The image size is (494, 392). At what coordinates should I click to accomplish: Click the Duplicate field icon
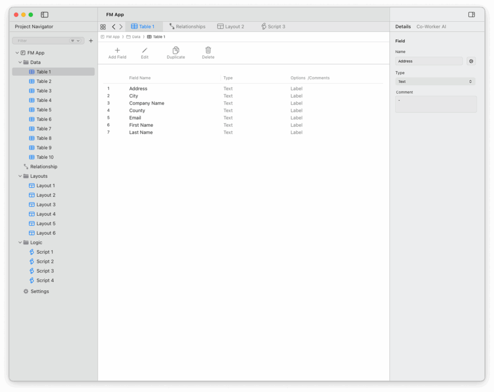[176, 50]
